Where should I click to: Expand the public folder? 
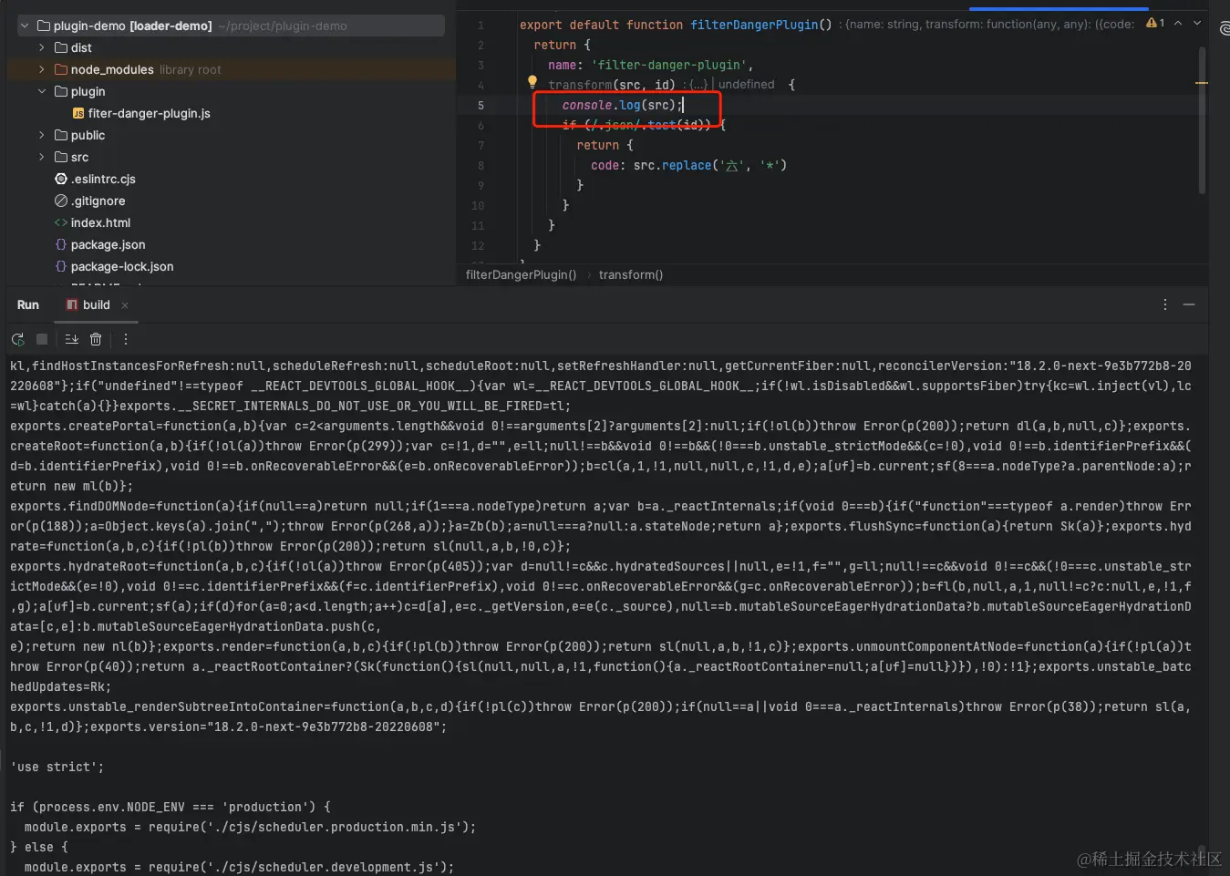41,135
